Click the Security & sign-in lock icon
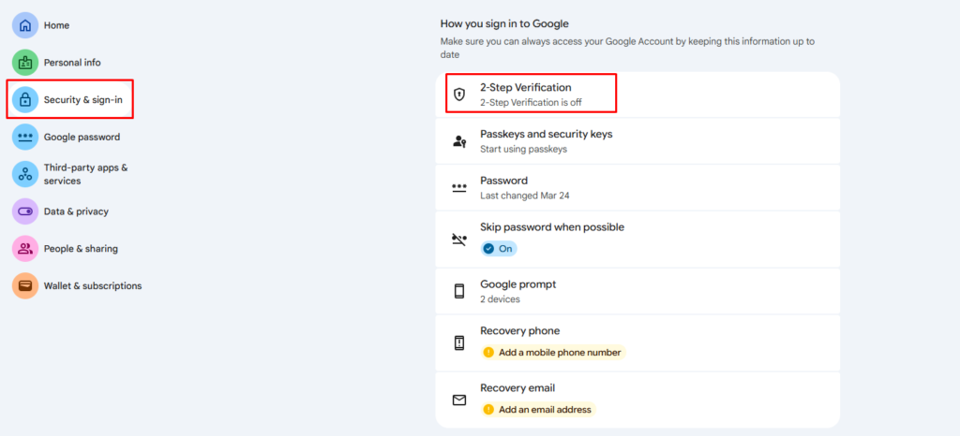The height and width of the screenshot is (436, 960). (x=25, y=99)
